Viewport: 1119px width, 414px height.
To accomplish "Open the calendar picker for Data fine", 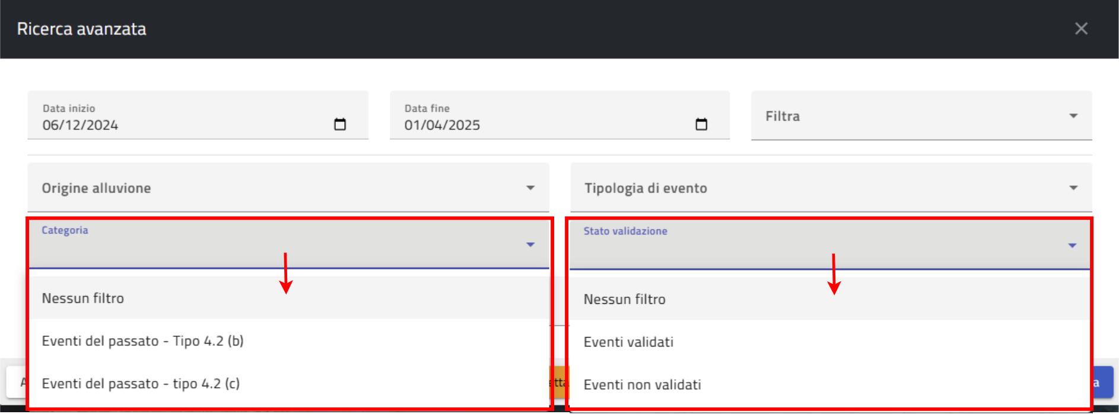I will point(701,124).
